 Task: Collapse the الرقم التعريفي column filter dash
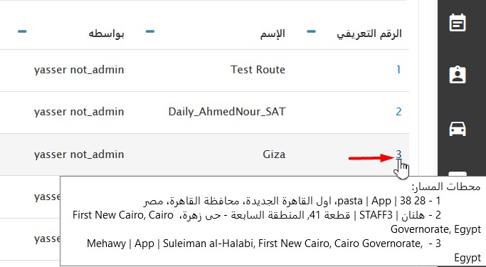click(311, 31)
